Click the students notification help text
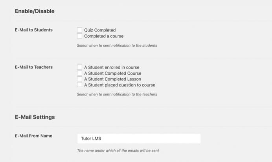The height and width of the screenshot is (162, 272). (117, 46)
